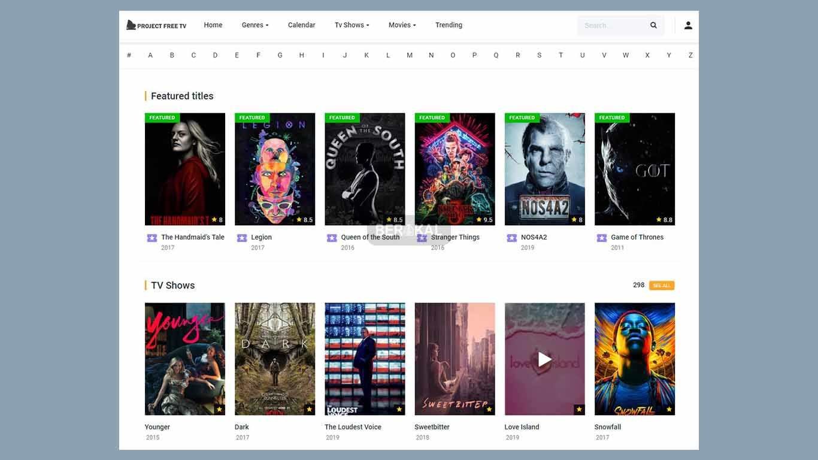This screenshot has width=818, height=460.
Task: Open The Loudest Voice poster
Action: coord(365,359)
